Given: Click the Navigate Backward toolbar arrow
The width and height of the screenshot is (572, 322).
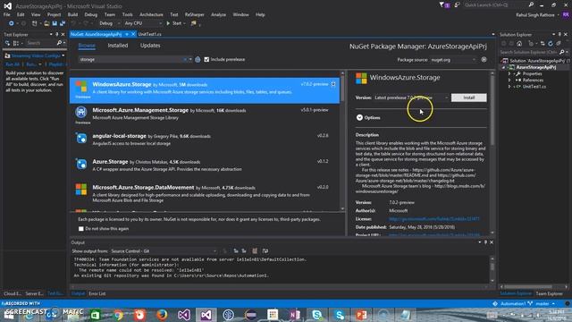Looking at the screenshot, I should [12, 23].
